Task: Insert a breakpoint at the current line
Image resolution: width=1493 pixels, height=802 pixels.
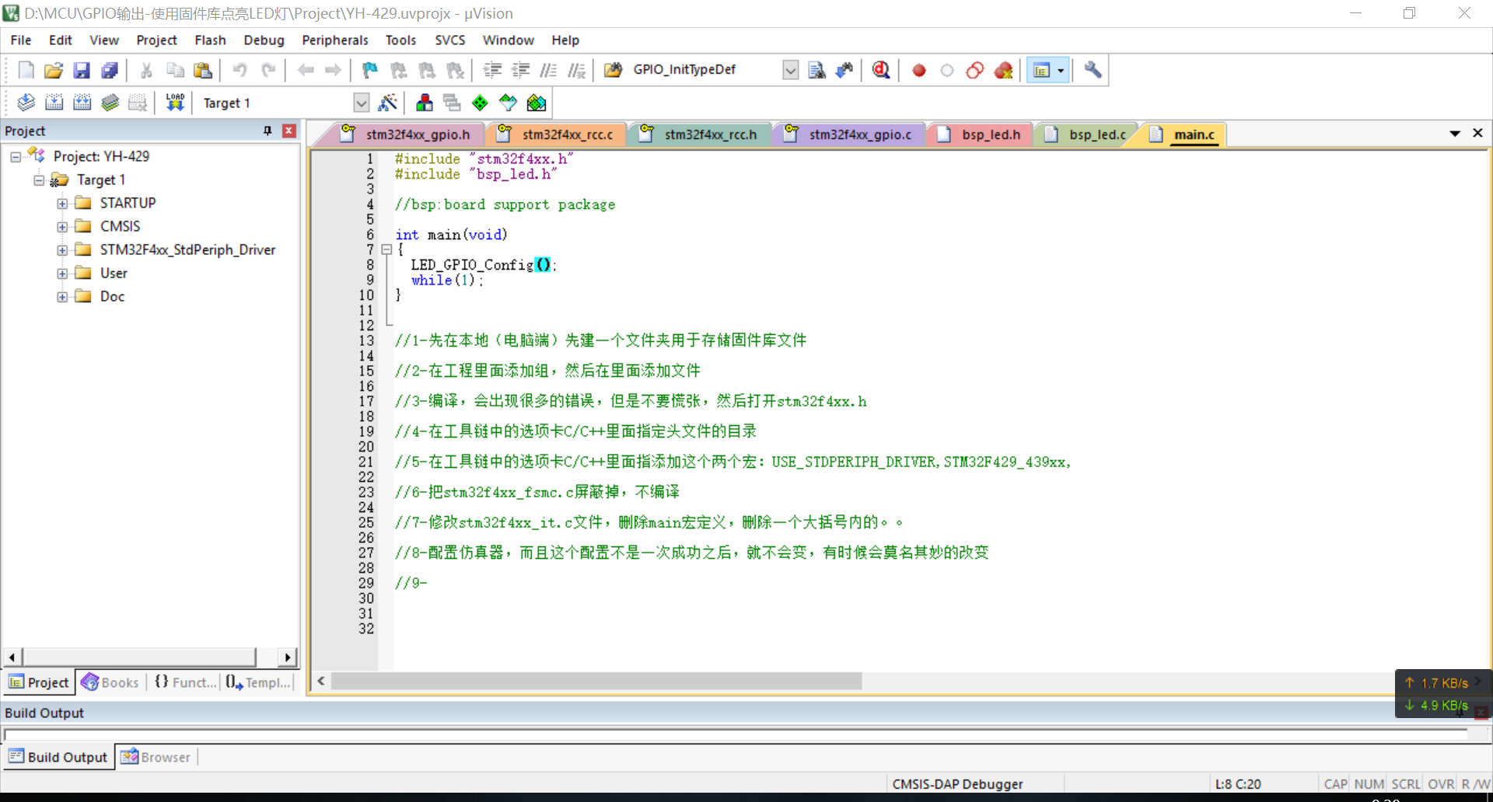Action: (918, 70)
